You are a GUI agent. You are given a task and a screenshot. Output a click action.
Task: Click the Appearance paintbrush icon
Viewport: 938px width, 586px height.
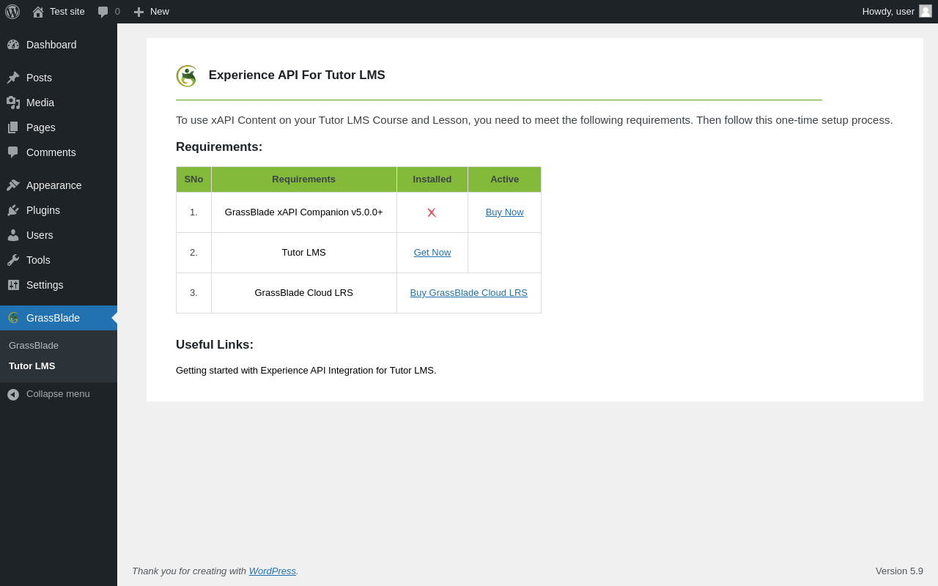tap(13, 185)
